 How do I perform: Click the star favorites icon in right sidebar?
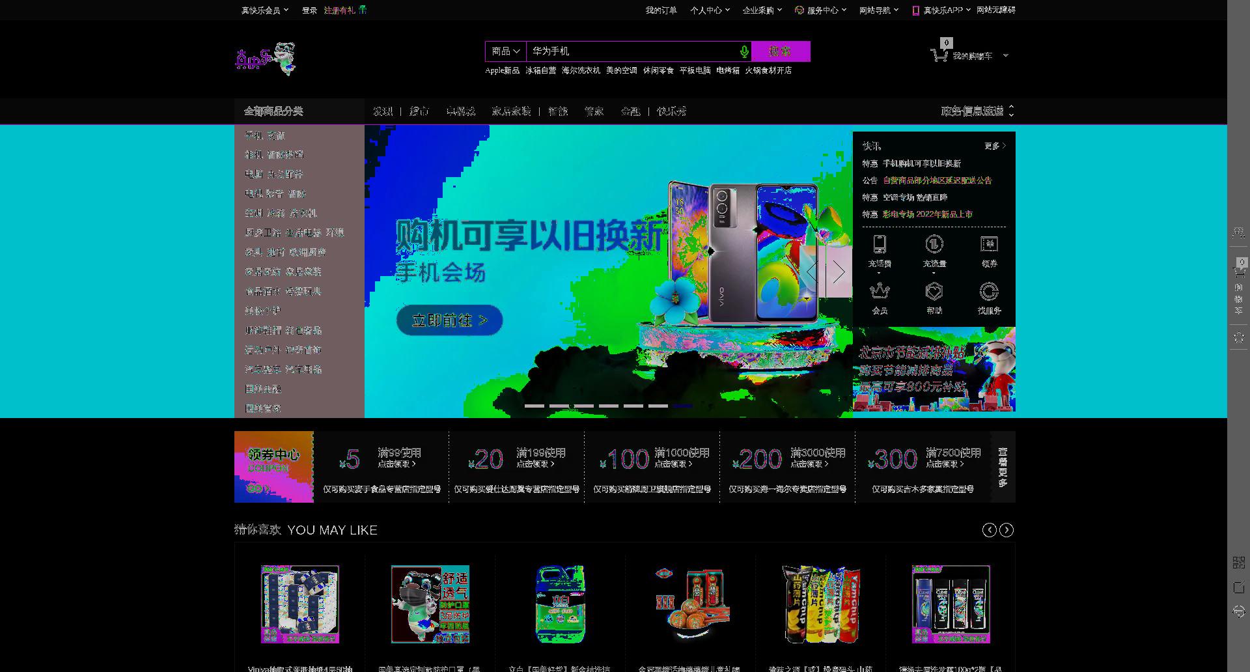click(1239, 337)
